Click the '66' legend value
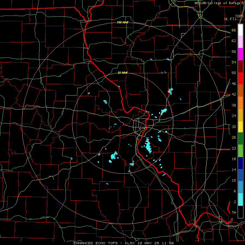Screen dimensions: 245x245 pos(234,30)
